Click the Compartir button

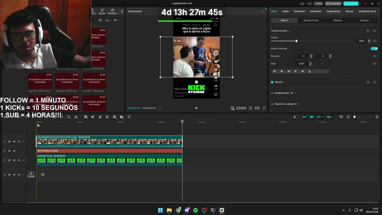pos(333,4)
